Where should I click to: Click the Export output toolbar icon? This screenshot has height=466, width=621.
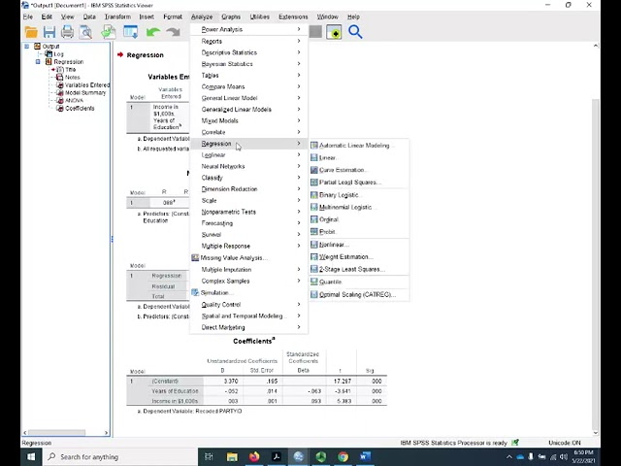coord(108,32)
